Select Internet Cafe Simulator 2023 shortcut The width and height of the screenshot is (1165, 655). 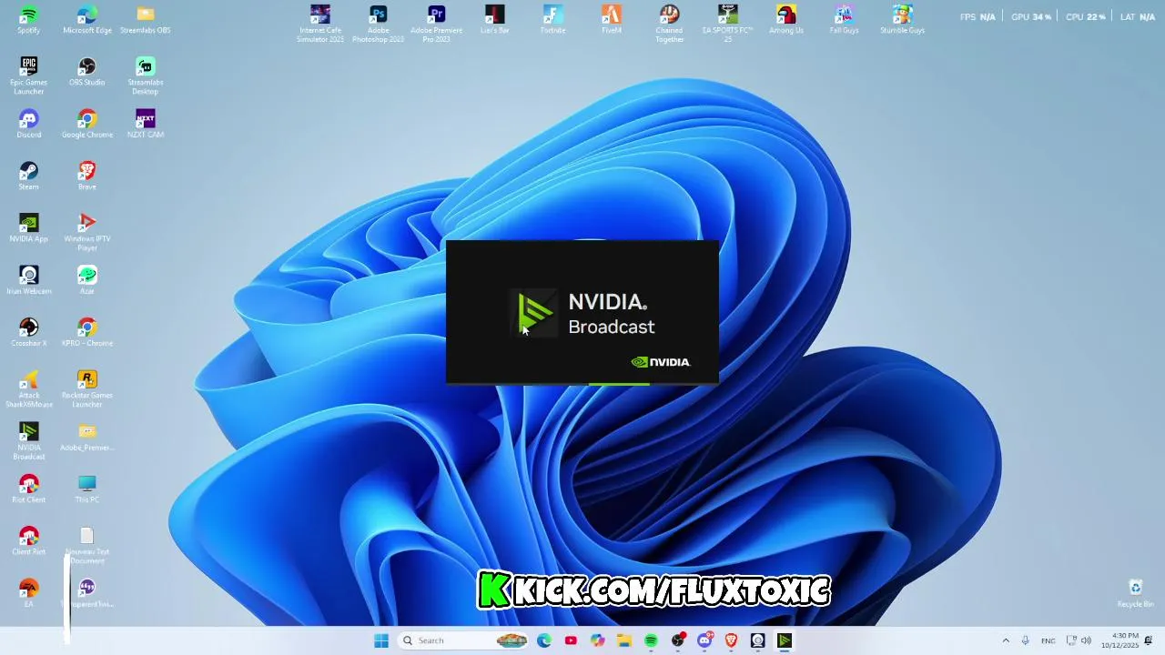[x=320, y=25]
